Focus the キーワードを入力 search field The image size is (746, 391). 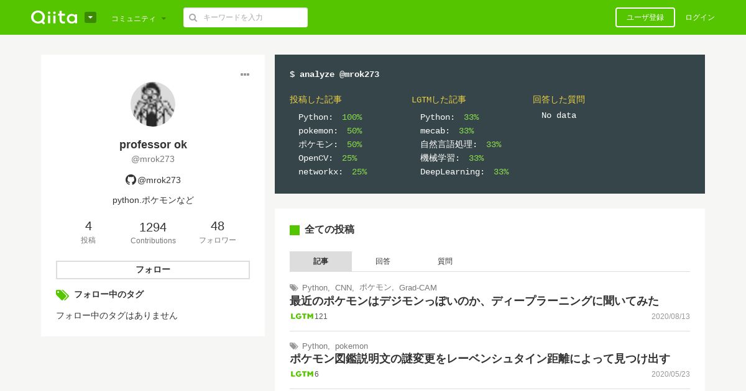pyautogui.click(x=246, y=17)
